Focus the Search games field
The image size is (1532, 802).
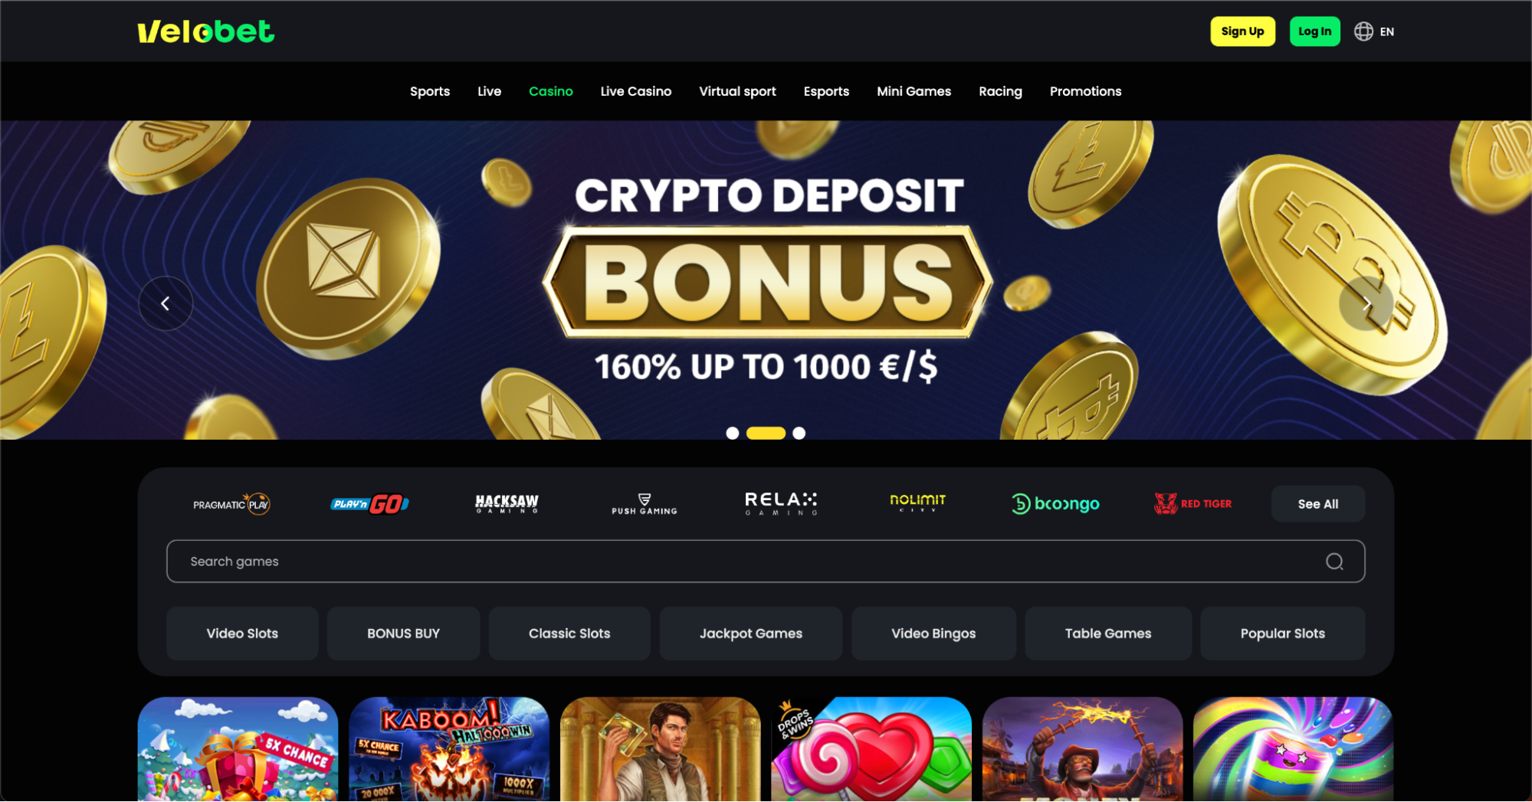click(x=766, y=561)
